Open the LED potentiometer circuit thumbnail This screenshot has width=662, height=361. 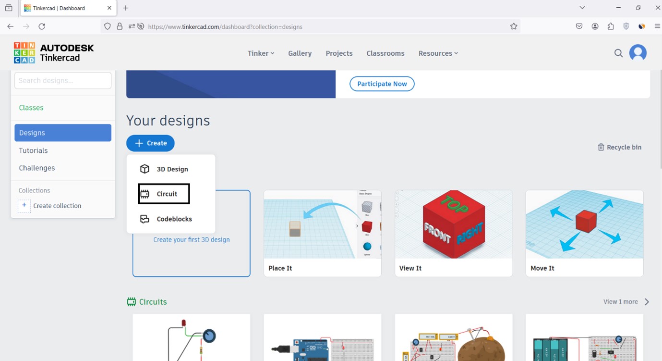click(x=192, y=337)
